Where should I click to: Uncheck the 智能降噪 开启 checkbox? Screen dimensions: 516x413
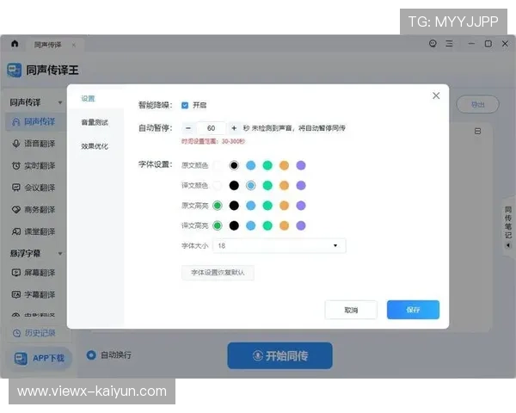pyautogui.click(x=185, y=105)
